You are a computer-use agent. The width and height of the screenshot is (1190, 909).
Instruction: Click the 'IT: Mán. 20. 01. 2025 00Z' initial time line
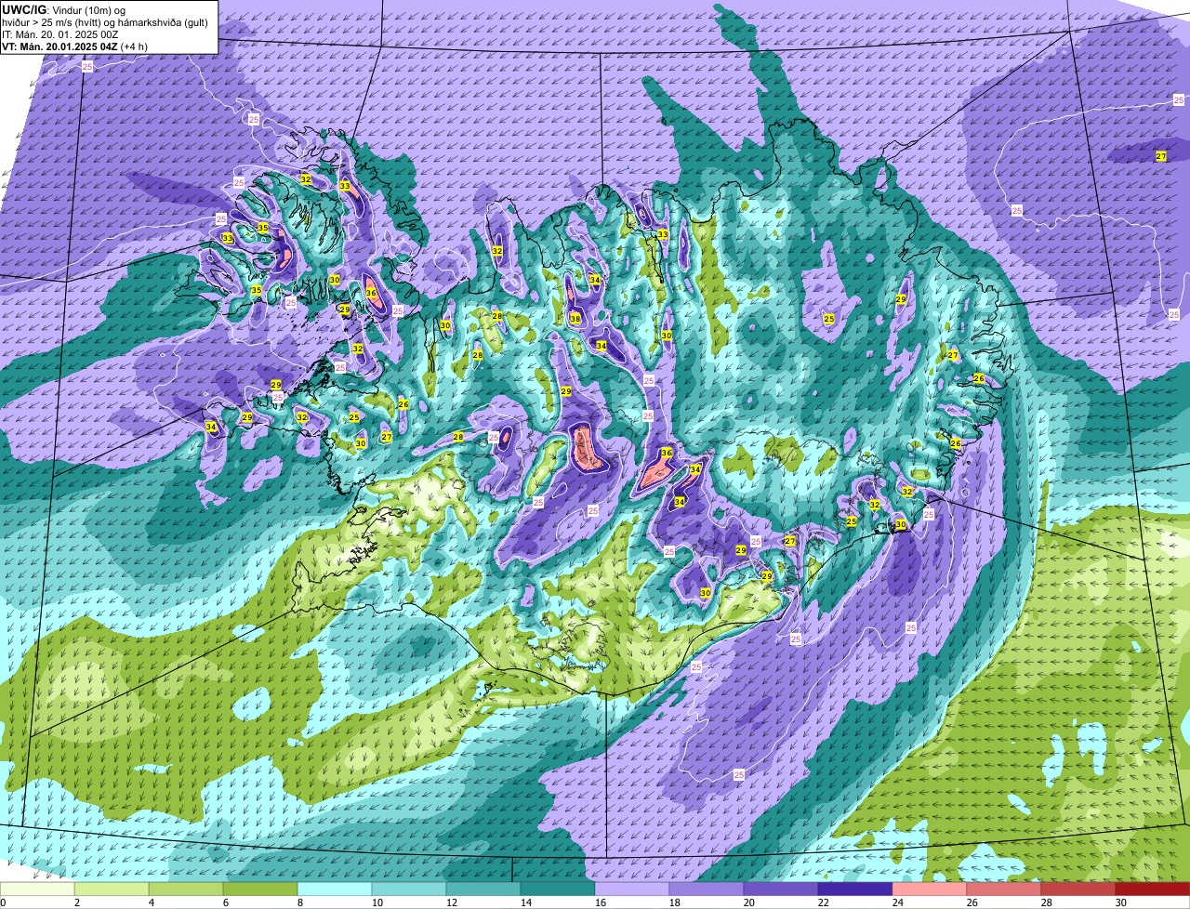coord(60,34)
